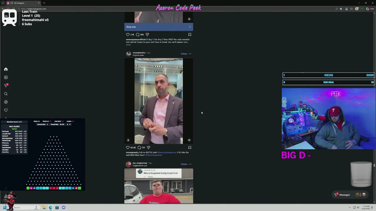Click the Shop now banner

(x=159, y=27)
